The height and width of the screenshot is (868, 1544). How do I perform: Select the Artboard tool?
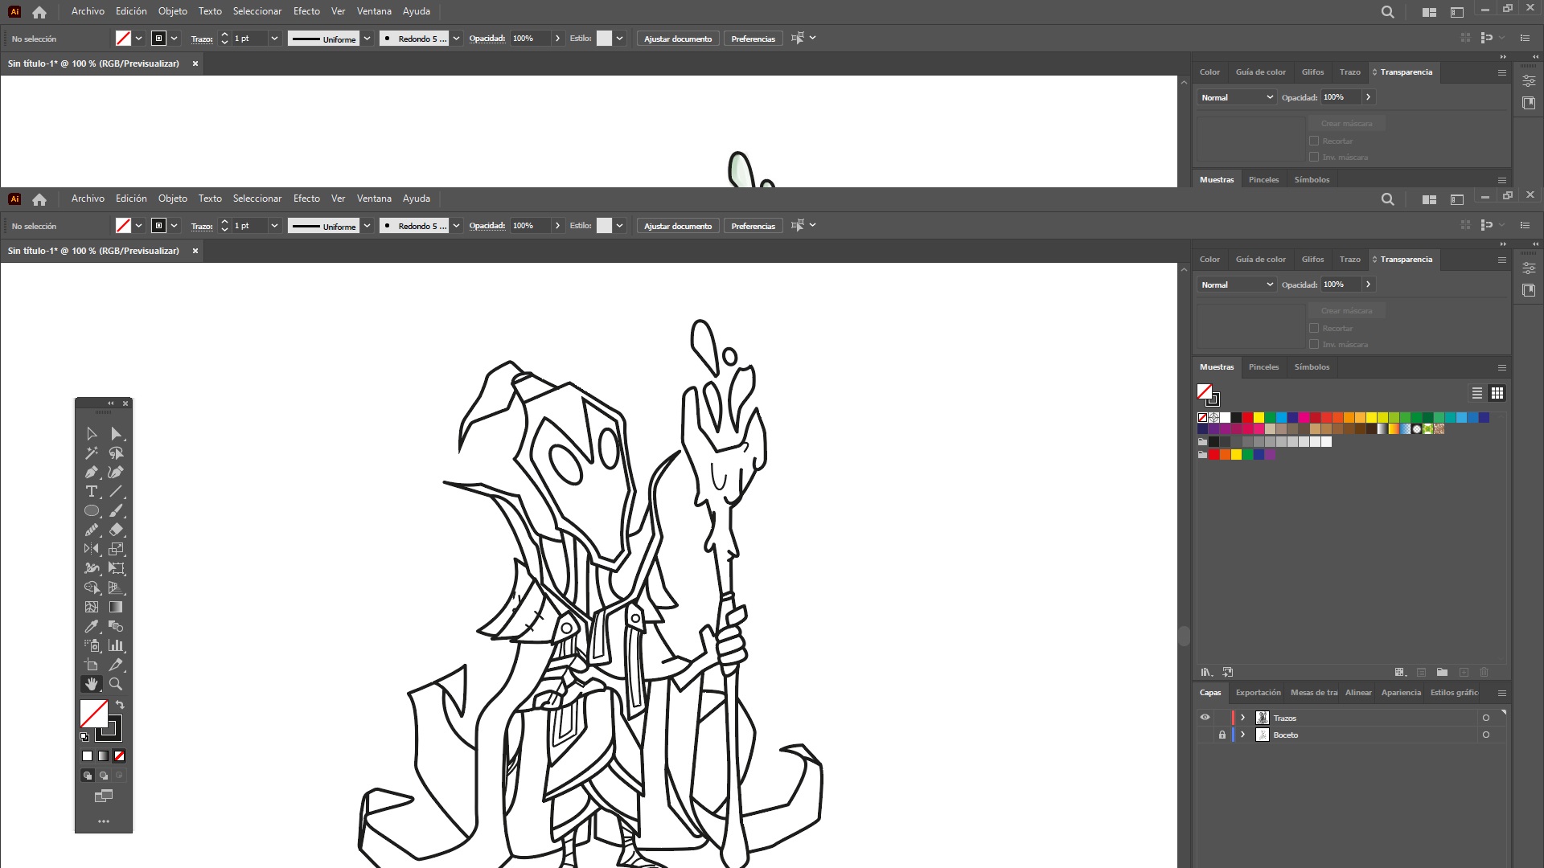point(92,665)
